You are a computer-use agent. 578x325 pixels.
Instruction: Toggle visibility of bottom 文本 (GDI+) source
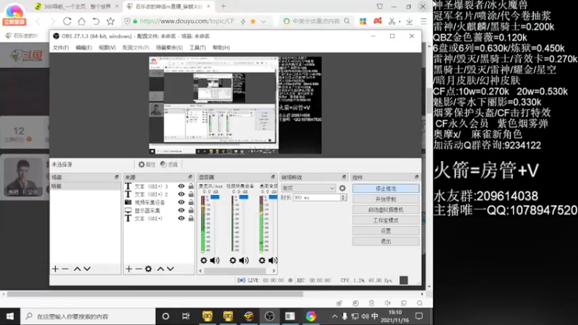pos(181,219)
